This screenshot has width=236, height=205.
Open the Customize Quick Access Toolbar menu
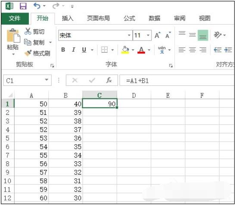pos(72,6)
